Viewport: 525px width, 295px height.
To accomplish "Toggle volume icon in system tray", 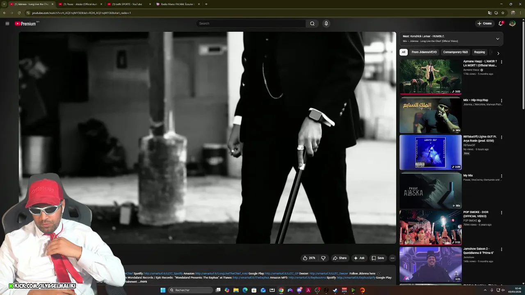I will 504,290.
